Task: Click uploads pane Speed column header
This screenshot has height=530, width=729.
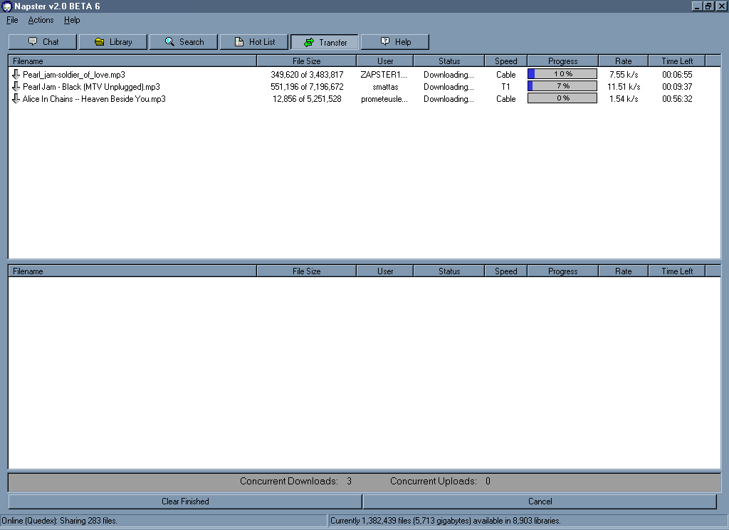Action: [x=506, y=271]
